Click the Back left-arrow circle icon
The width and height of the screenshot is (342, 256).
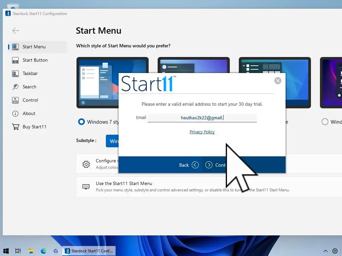coord(195,165)
